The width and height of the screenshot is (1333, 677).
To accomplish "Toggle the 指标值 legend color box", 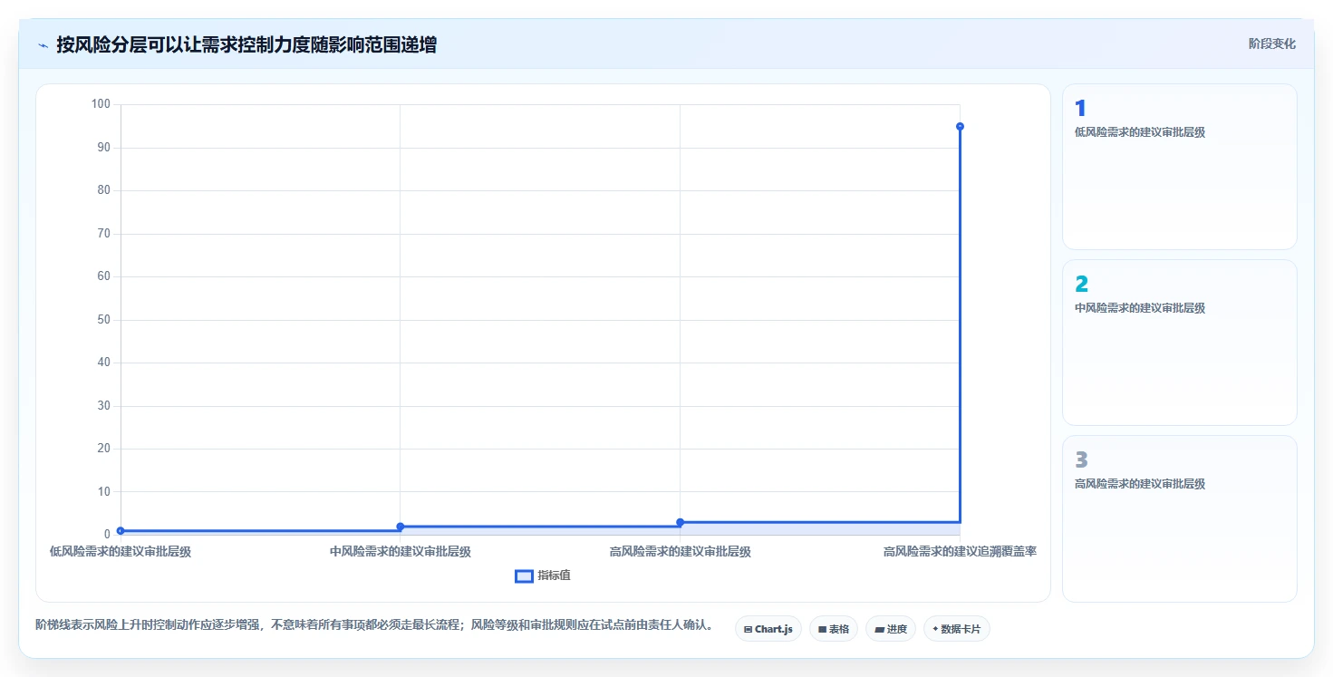I will coord(524,575).
